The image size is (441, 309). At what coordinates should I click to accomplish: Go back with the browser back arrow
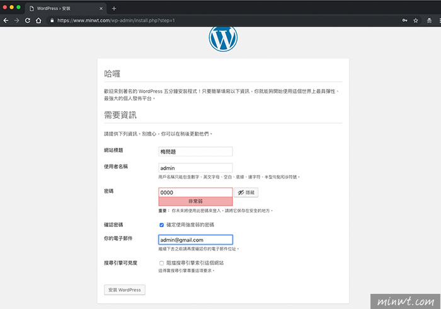tap(6, 21)
